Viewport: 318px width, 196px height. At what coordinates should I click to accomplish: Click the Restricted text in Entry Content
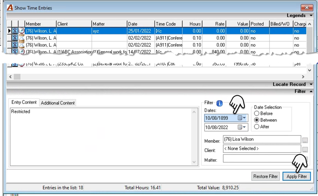pos(20,112)
